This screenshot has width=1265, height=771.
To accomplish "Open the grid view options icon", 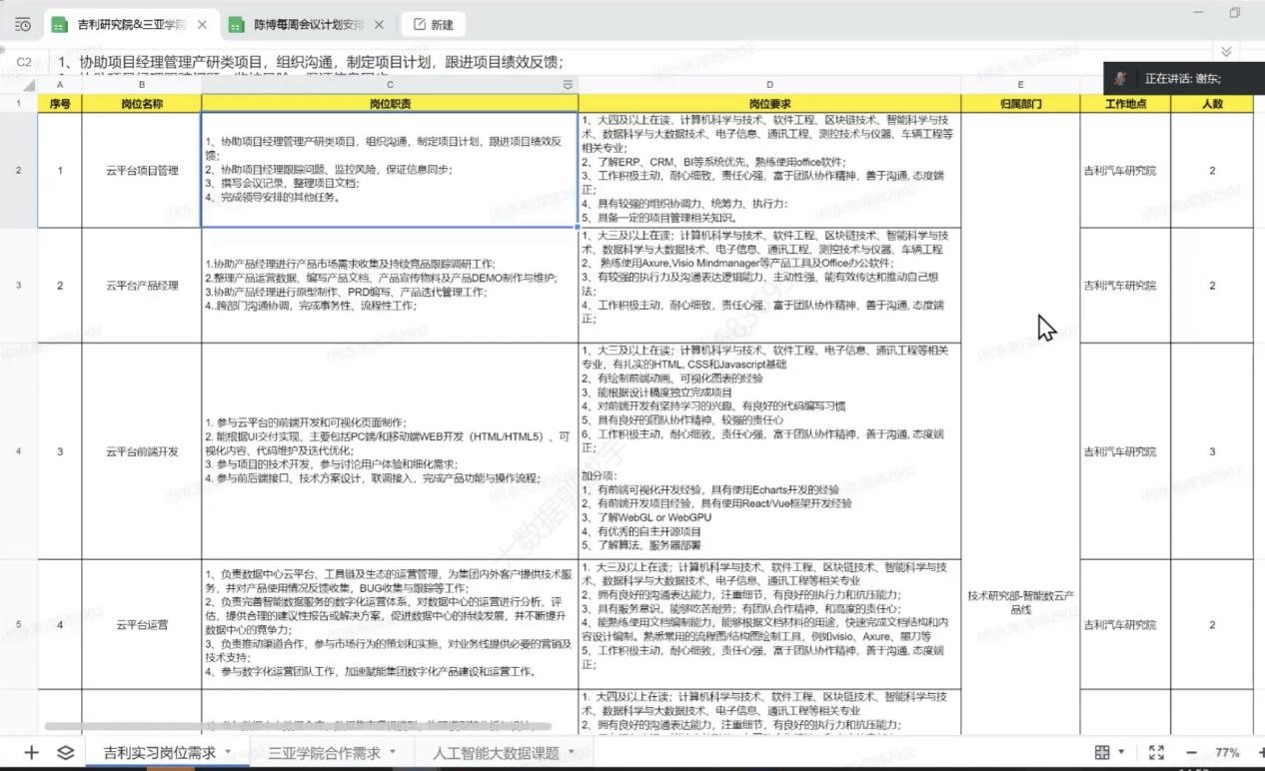I will 1102,752.
